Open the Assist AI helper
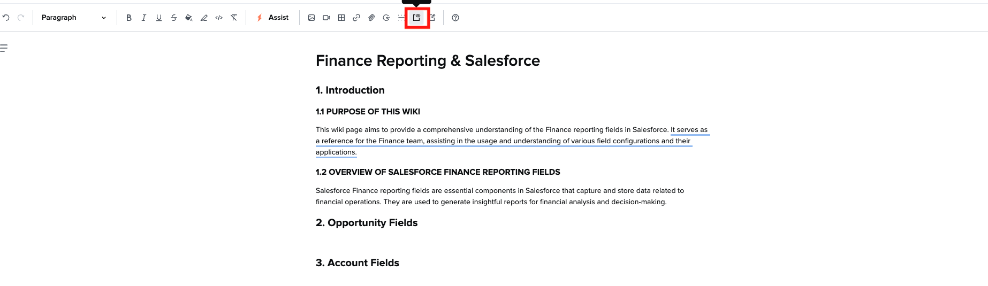The image size is (988, 286). pos(272,18)
